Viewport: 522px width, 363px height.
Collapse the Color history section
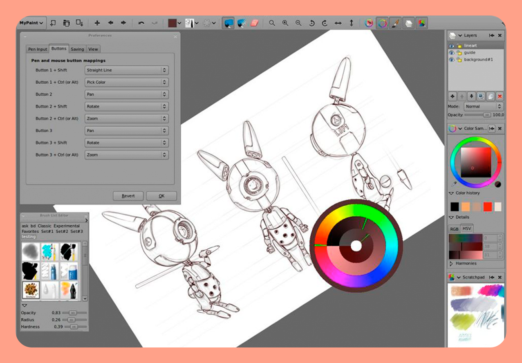pos(451,193)
